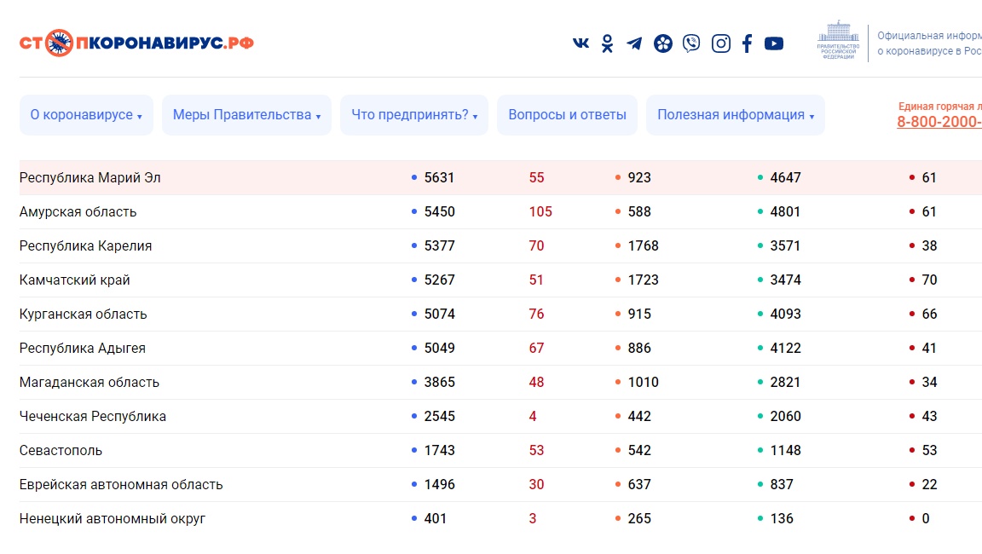Open the Facebook icon
The width and height of the screenshot is (982, 554).
tap(747, 43)
